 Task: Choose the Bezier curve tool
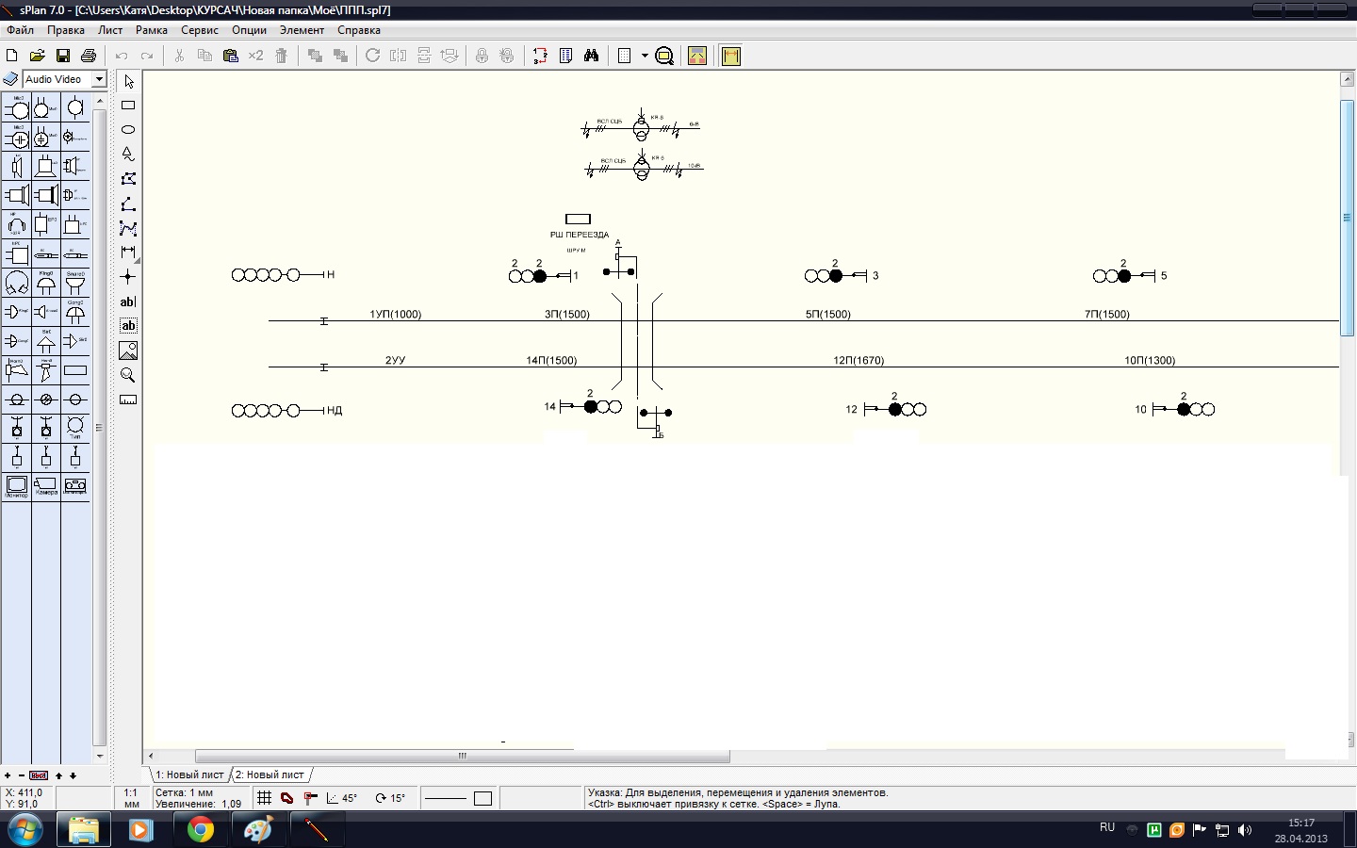point(128,228)
